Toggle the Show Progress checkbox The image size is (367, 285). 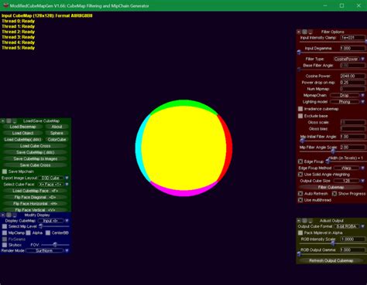[x=334, y=194]
